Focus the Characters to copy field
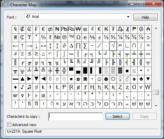The width and height of the screenshot is (164, 139). (x=76, y=117)
